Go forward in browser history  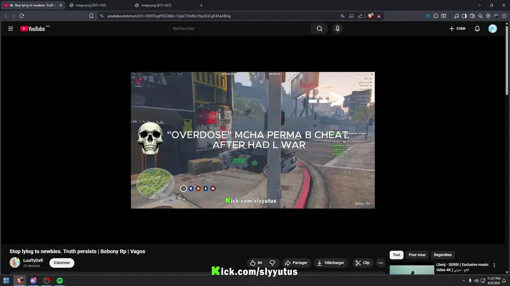(x=14, y=16)
